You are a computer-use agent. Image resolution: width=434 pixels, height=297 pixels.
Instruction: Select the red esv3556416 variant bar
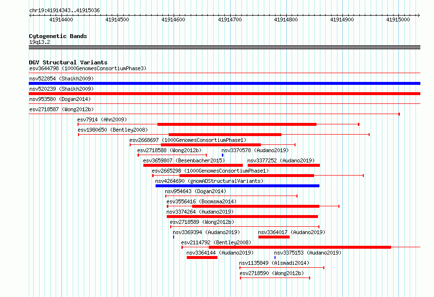[x=256, y=206]
